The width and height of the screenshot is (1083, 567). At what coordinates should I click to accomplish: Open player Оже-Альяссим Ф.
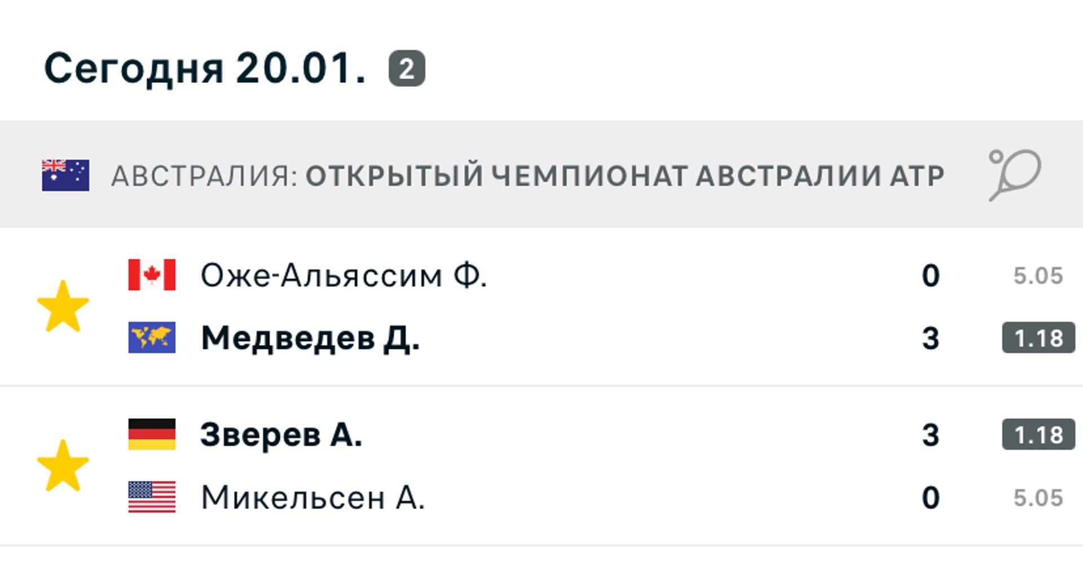(x=344, y=276)
